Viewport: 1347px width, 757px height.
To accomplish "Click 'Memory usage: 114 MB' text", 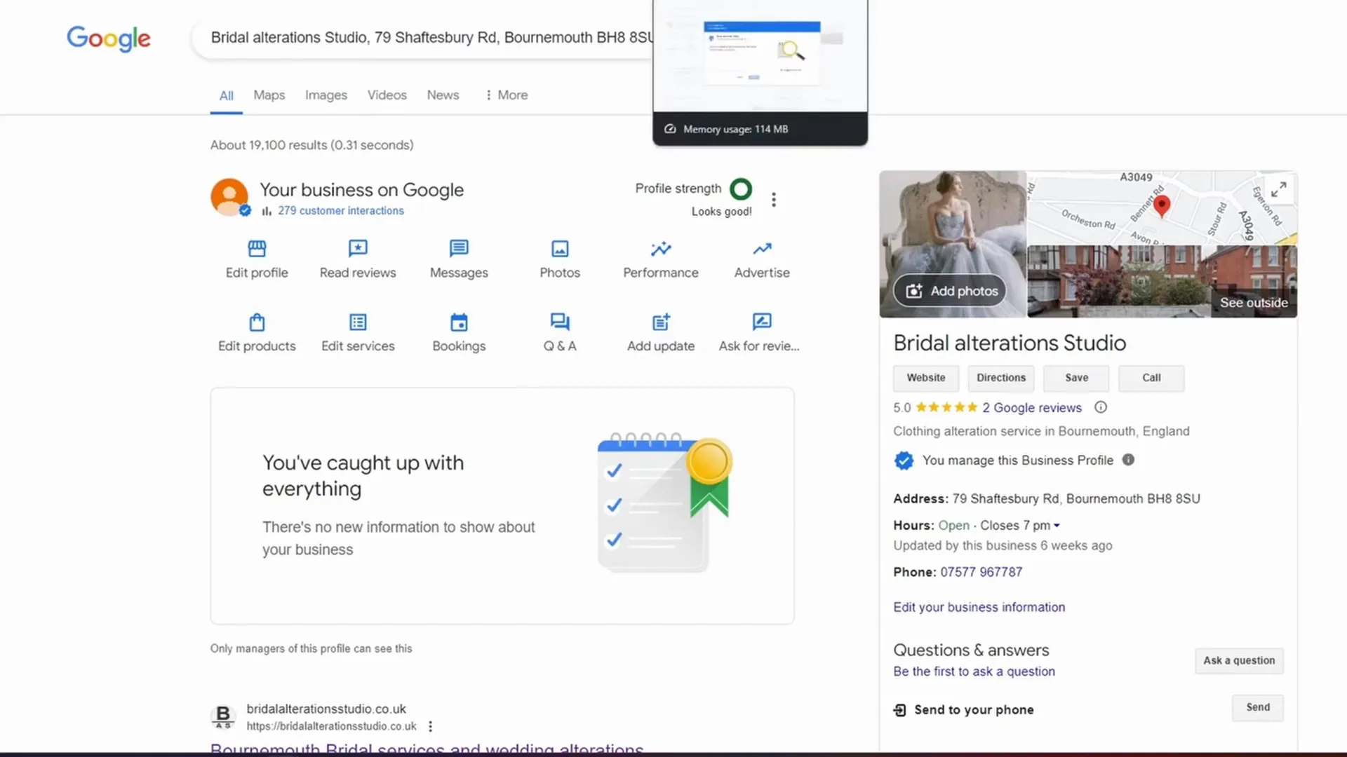I will click(x=735, y=129).
